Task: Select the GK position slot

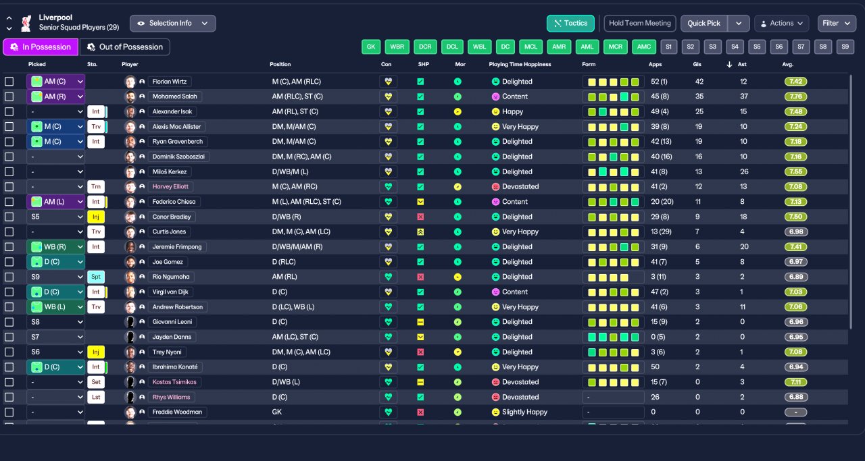Action: 370,47
